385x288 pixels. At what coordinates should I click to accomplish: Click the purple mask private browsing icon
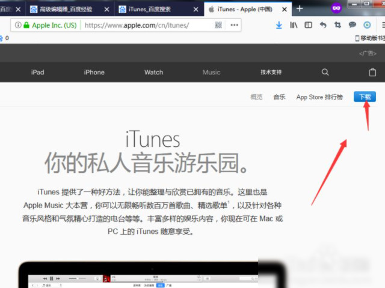coord(336,8)
